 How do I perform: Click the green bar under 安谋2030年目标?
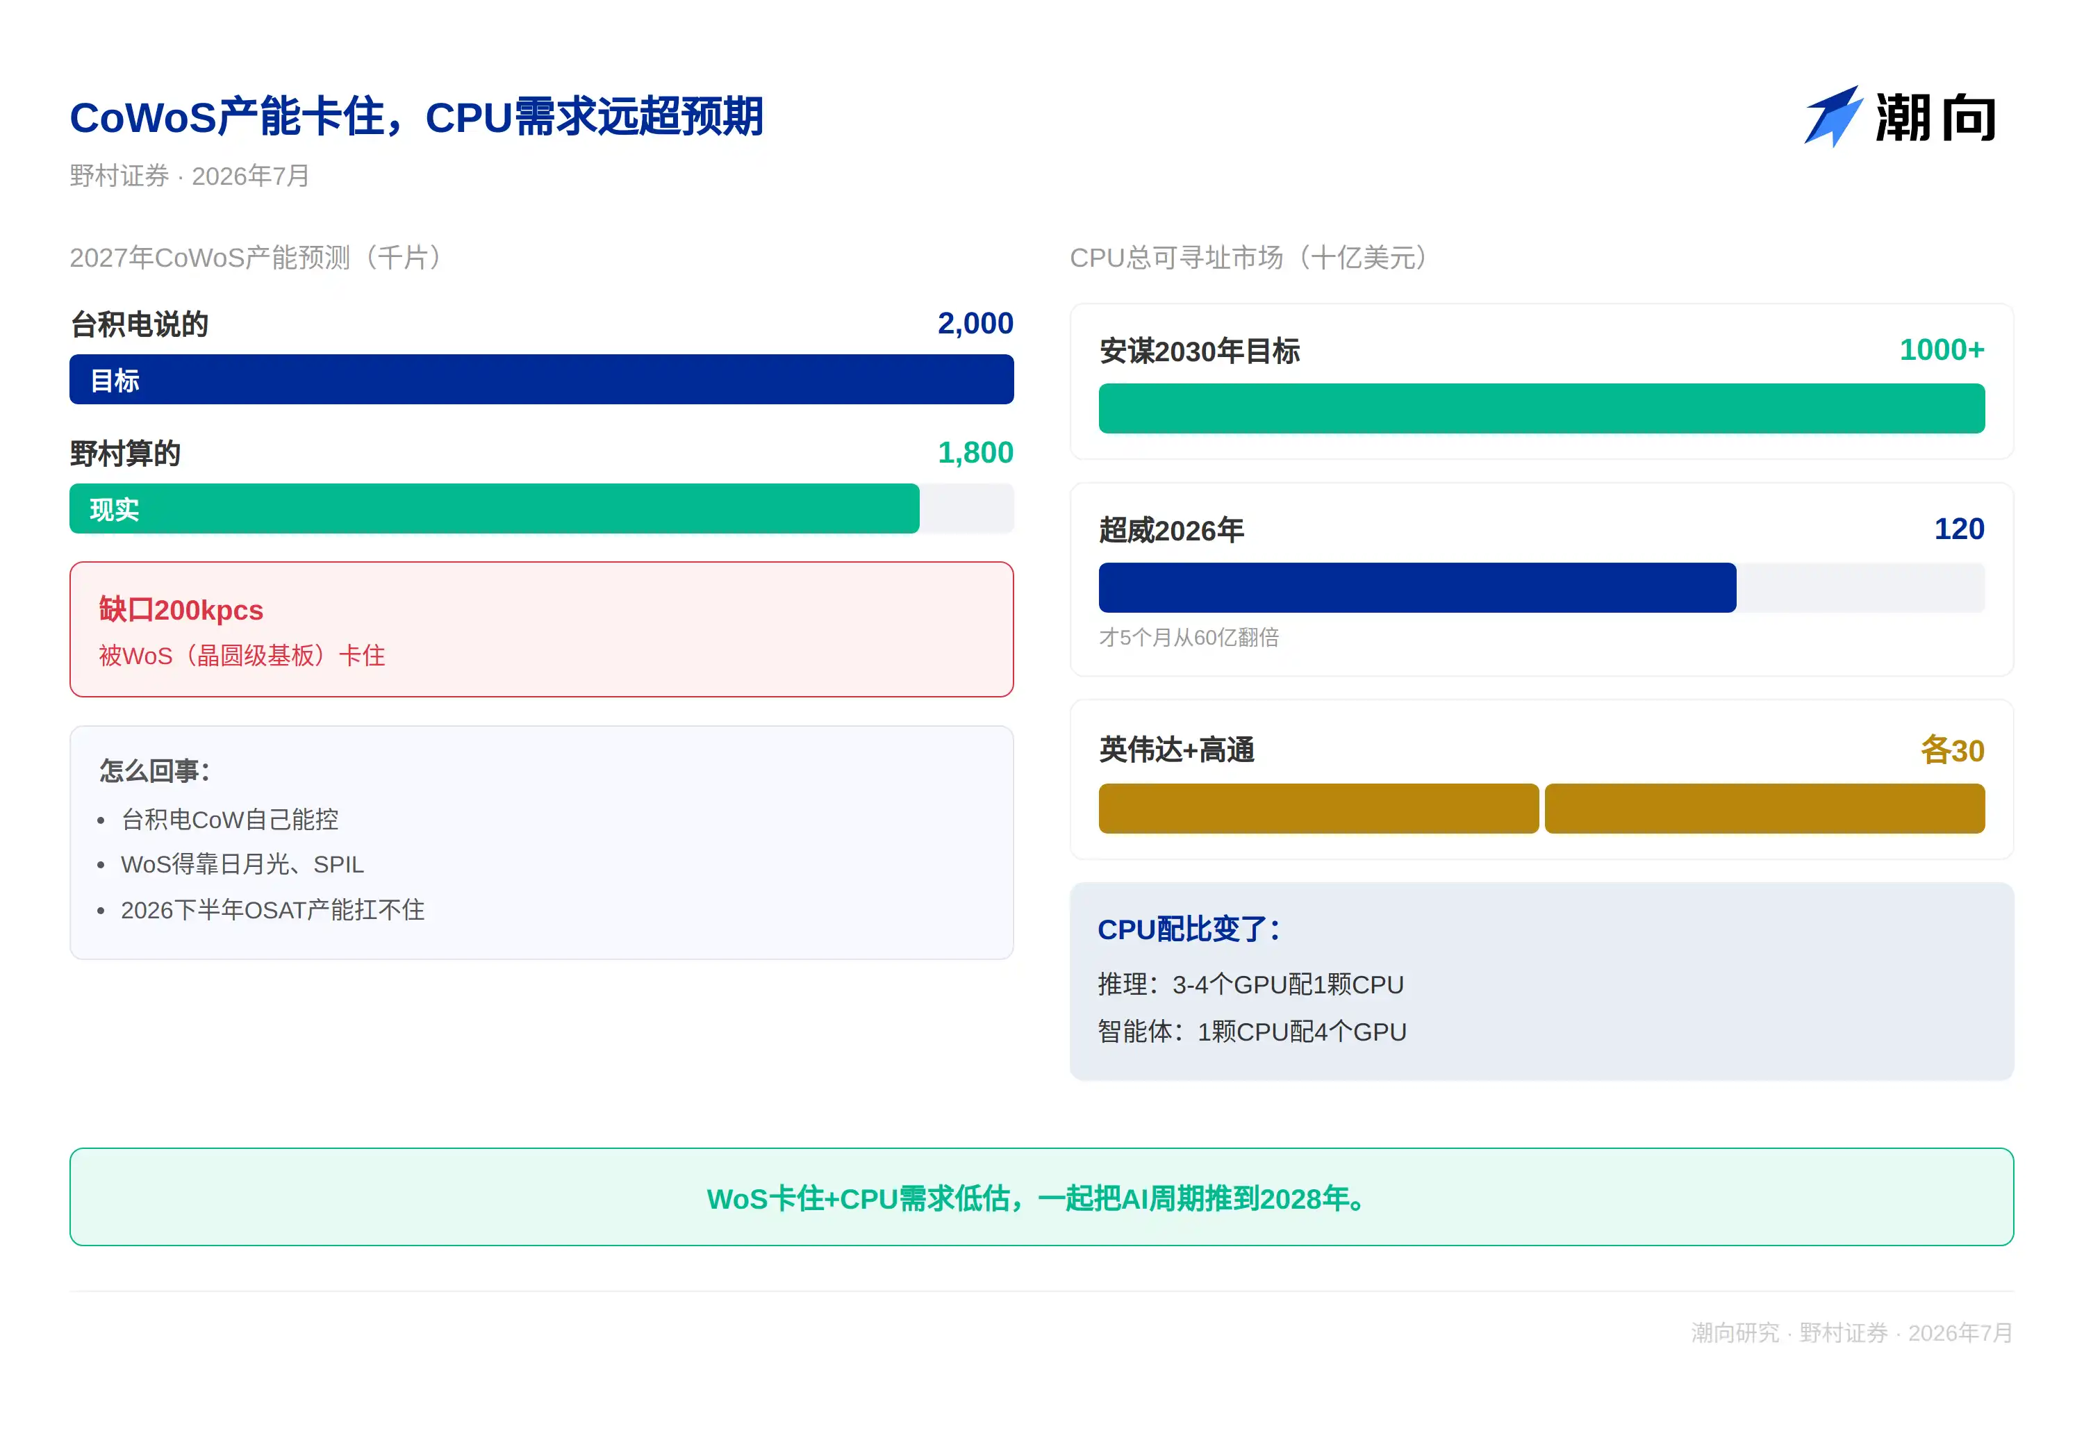1541,409
